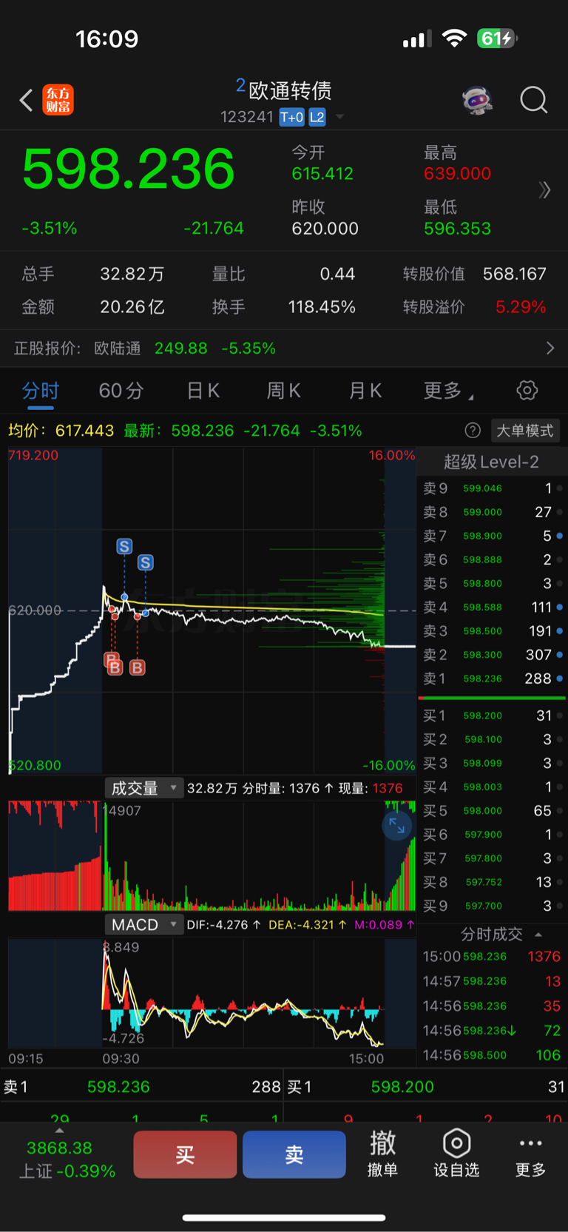Open 更多 chart period dropdown
The width and height of the screenshot is (568, 1232).
point(448,391)
